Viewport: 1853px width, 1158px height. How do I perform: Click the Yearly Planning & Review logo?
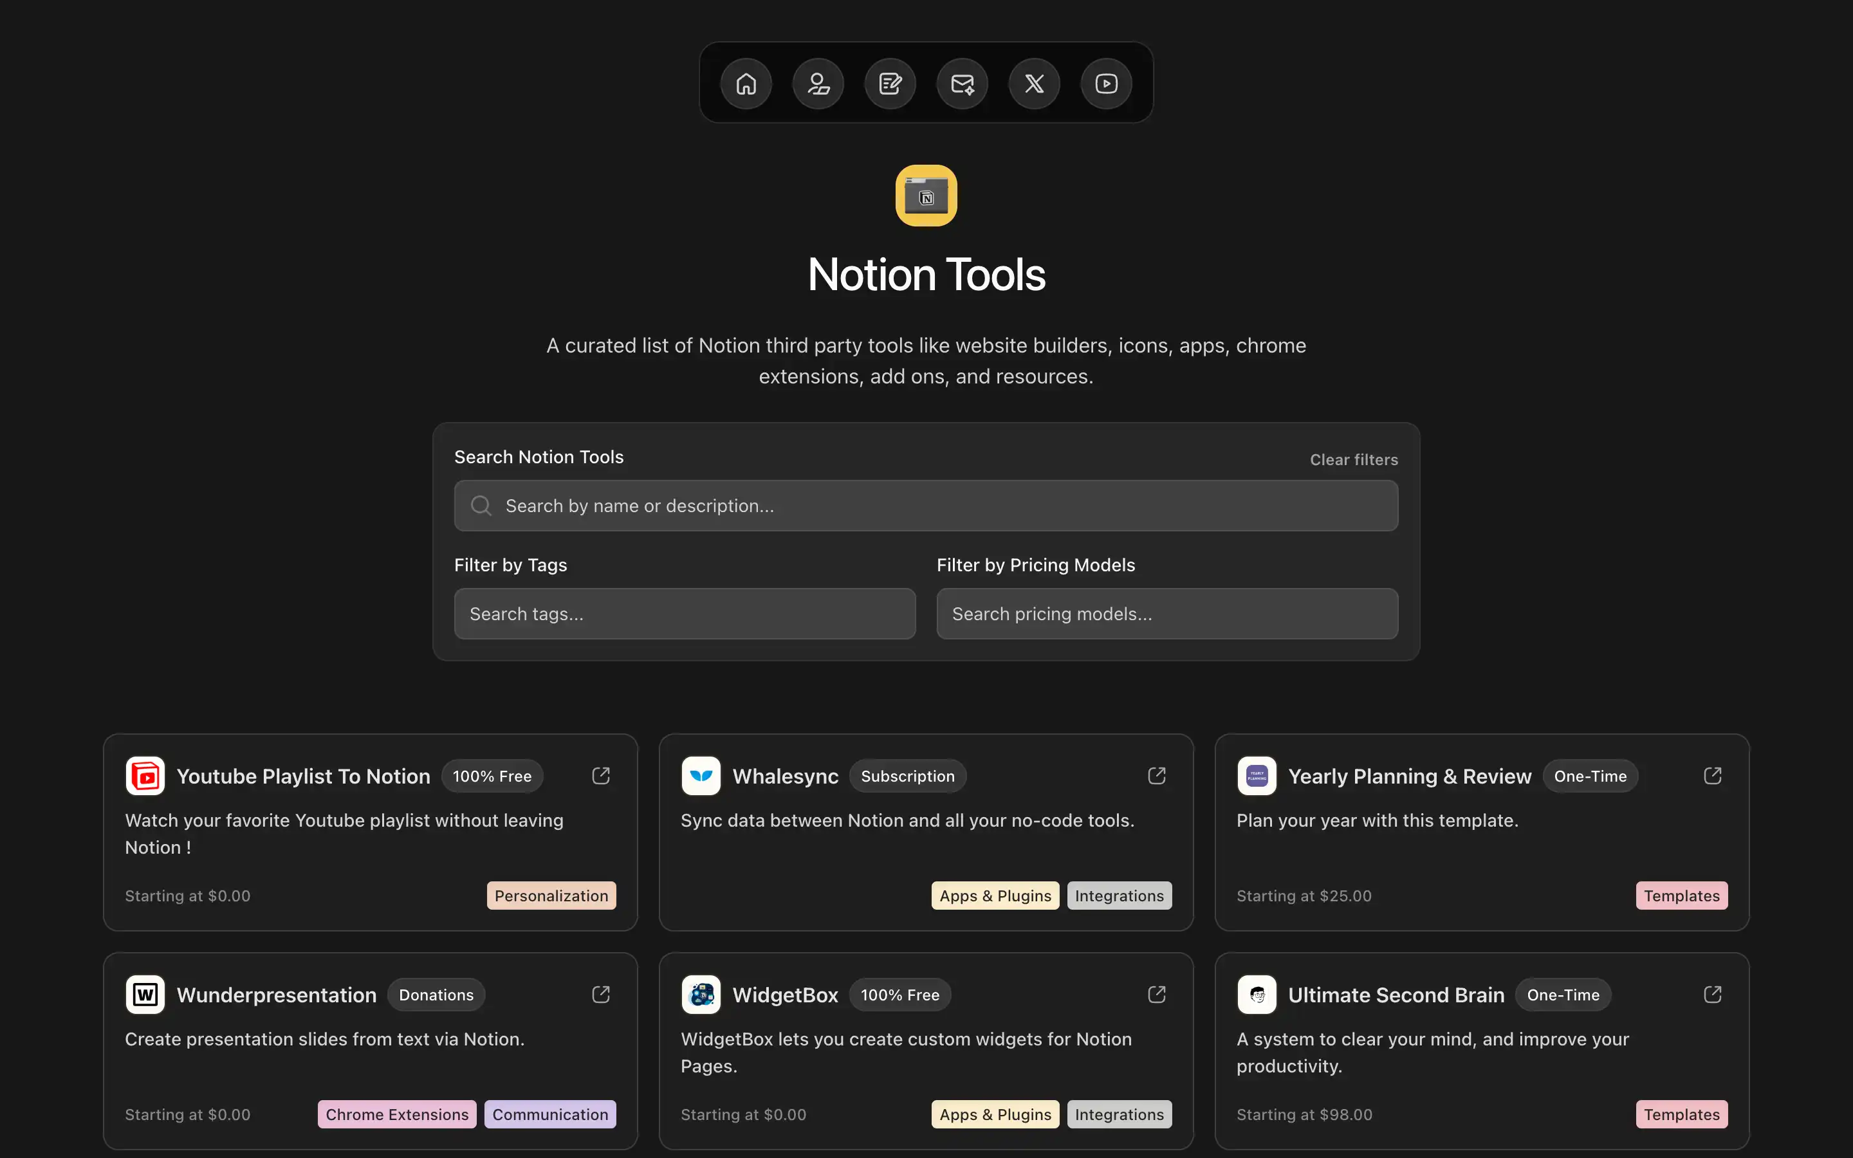click(x=1257, y=776)
